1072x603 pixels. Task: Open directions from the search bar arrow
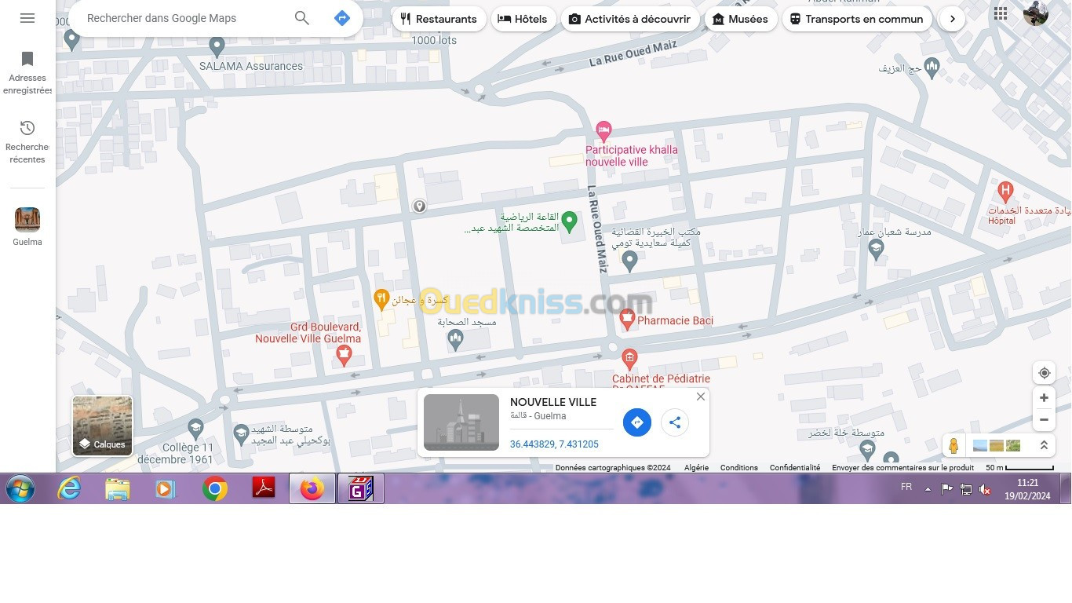click(342, 18)
